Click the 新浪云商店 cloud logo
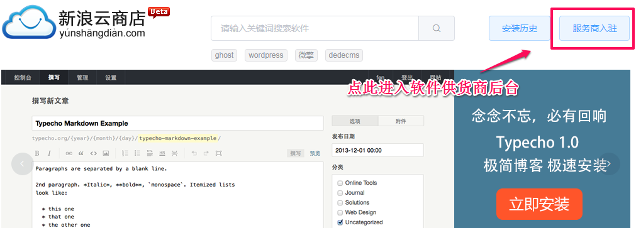The width and height of the screenshot is (636, 228). (x=29, y=22)
